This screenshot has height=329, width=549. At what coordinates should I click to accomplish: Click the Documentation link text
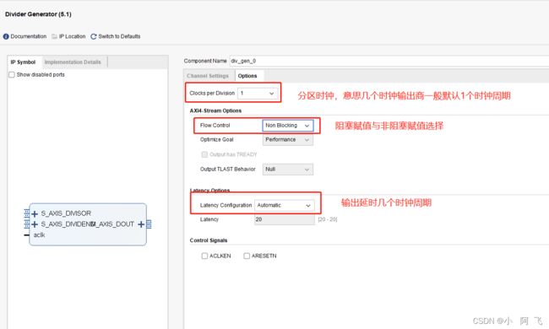[29, 36]
